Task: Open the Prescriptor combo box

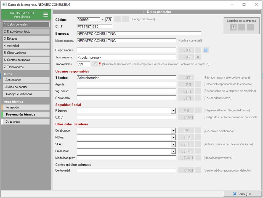Action: (x=173, y=151)
